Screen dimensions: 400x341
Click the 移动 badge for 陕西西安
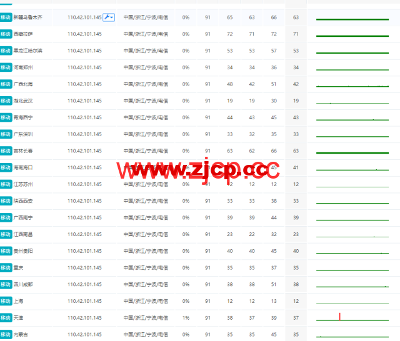[6, 201]
